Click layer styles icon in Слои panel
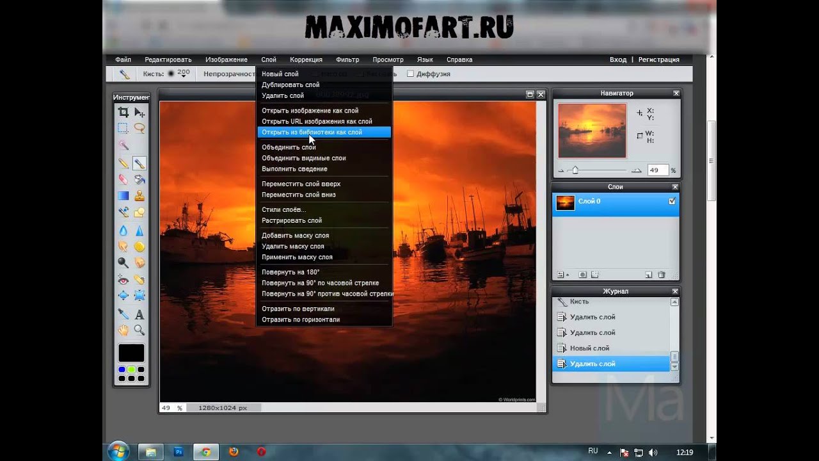The image size is (819, 461). click(x=595, y=275)
